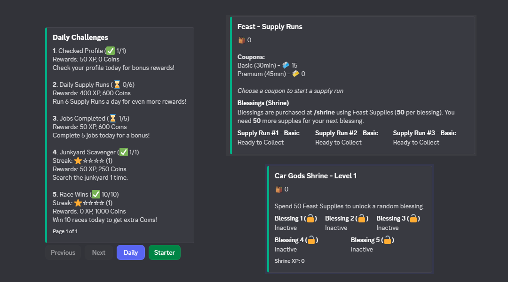Viewport: 508px width, 282px height.
Task: Click the Race Wins green checkmark
Action: (95, 194)
